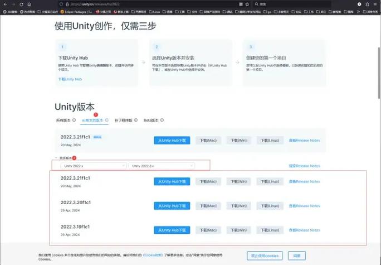
Task: Click the Release Notes link beside version dropdowns
Action: click(x=305, y=166)
